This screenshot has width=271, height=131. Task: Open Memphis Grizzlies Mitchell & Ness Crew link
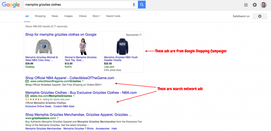coord(42,59)
